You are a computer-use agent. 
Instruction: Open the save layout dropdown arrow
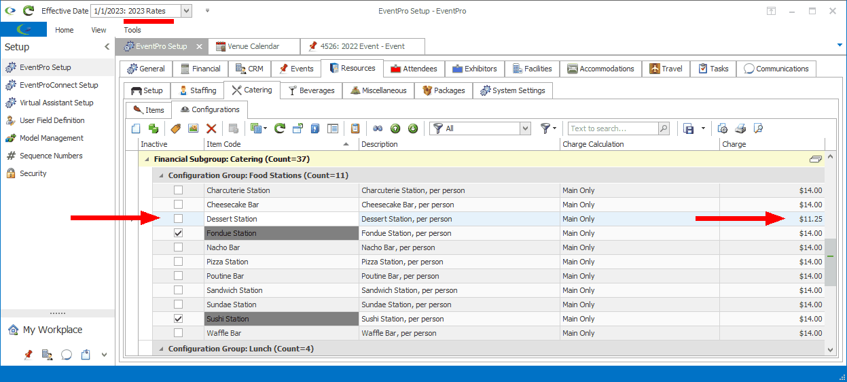tap(703, 128)
